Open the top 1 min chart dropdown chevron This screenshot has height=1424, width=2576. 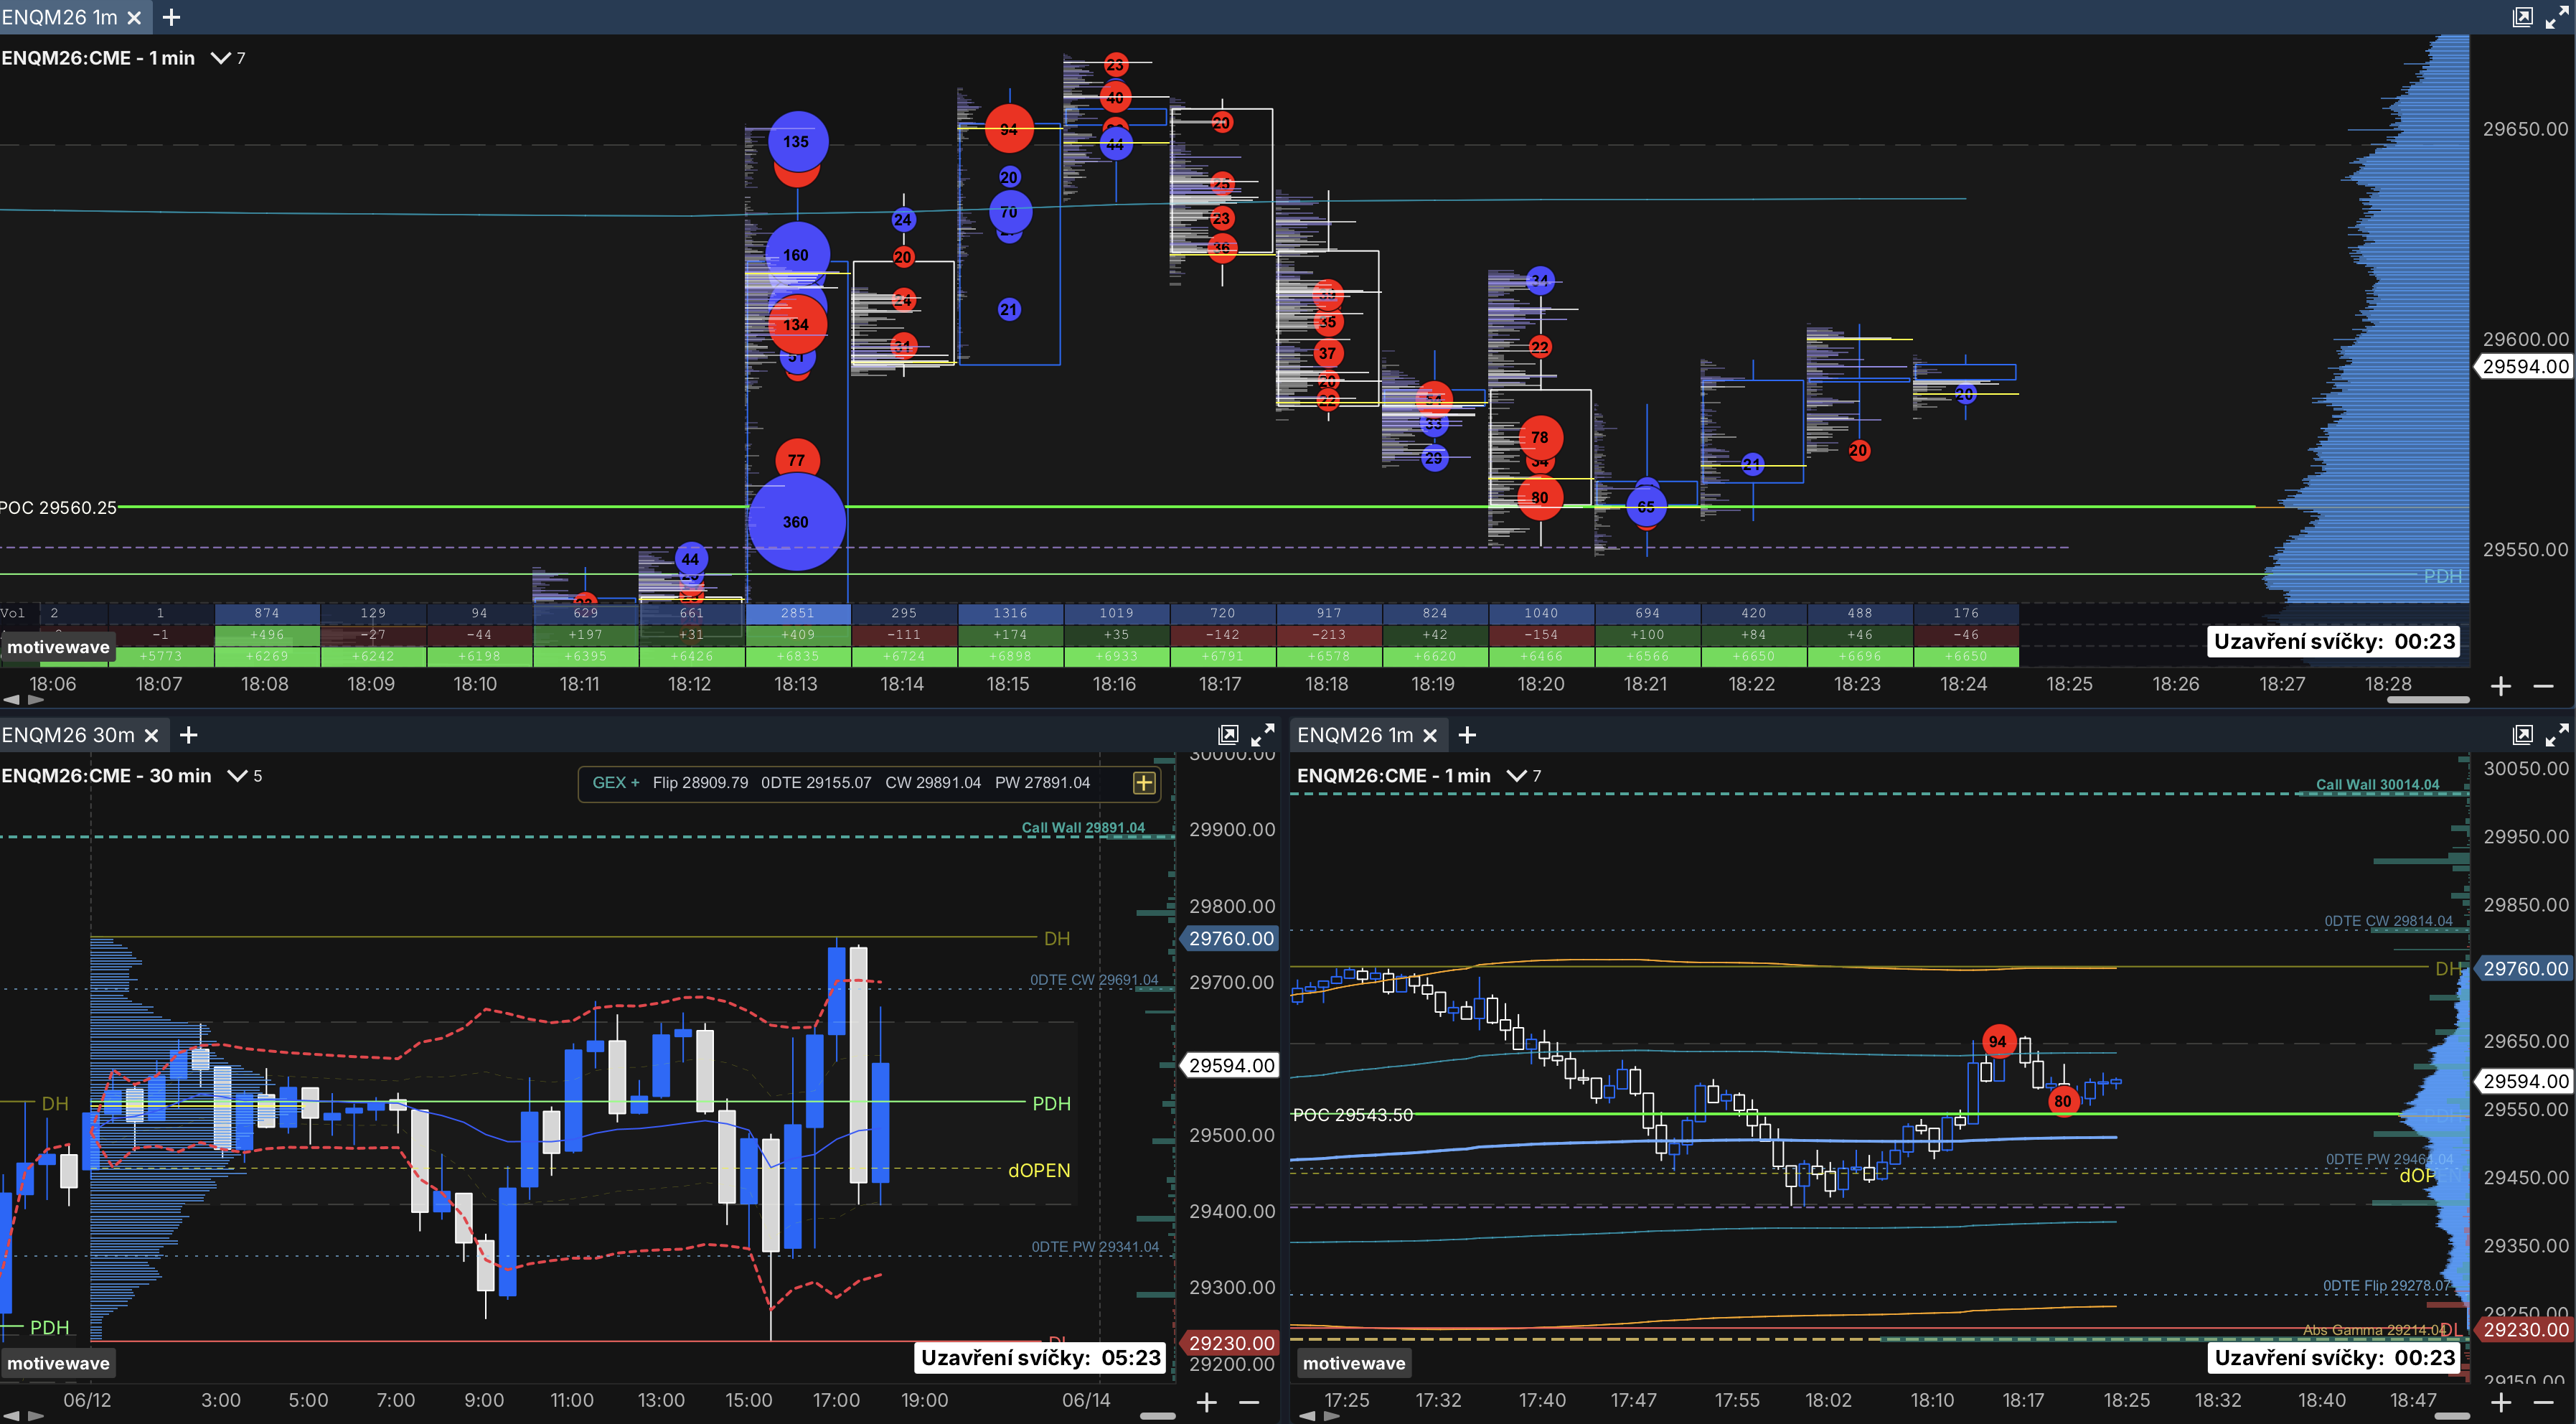point(221,58)
